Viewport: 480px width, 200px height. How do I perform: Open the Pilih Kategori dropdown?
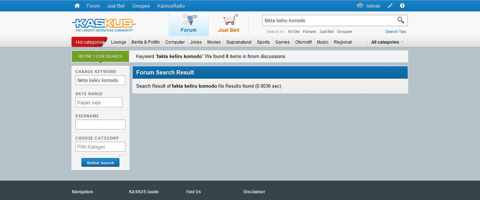(100, 147)
